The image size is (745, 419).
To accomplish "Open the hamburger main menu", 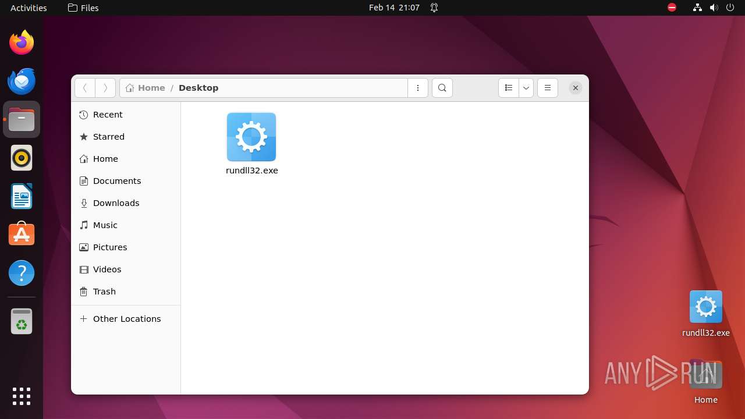I will tap(548, 88).
